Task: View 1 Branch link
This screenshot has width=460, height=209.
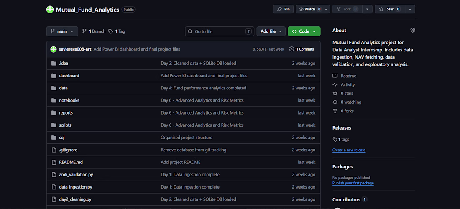Action: click(x=94, y=31)
